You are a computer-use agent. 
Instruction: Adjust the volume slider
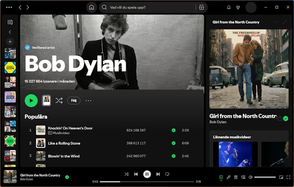pos(265,177)
